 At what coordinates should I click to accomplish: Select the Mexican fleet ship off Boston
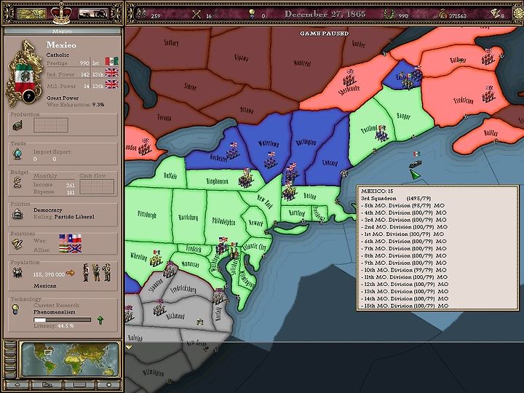(x=416, y=164)
